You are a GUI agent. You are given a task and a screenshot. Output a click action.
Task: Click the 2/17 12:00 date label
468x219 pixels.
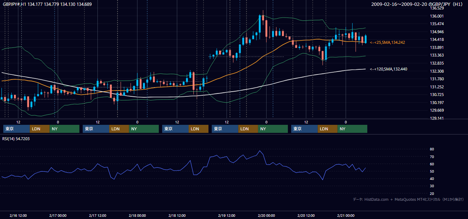click(x=98, y=215)
